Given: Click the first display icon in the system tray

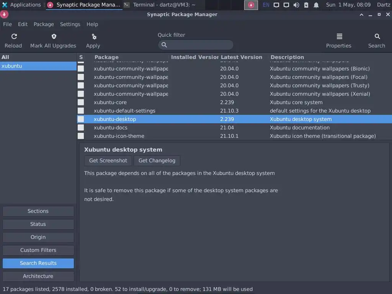Looking at the screenshot, I should pyautogui.click(x=276, y=5).
